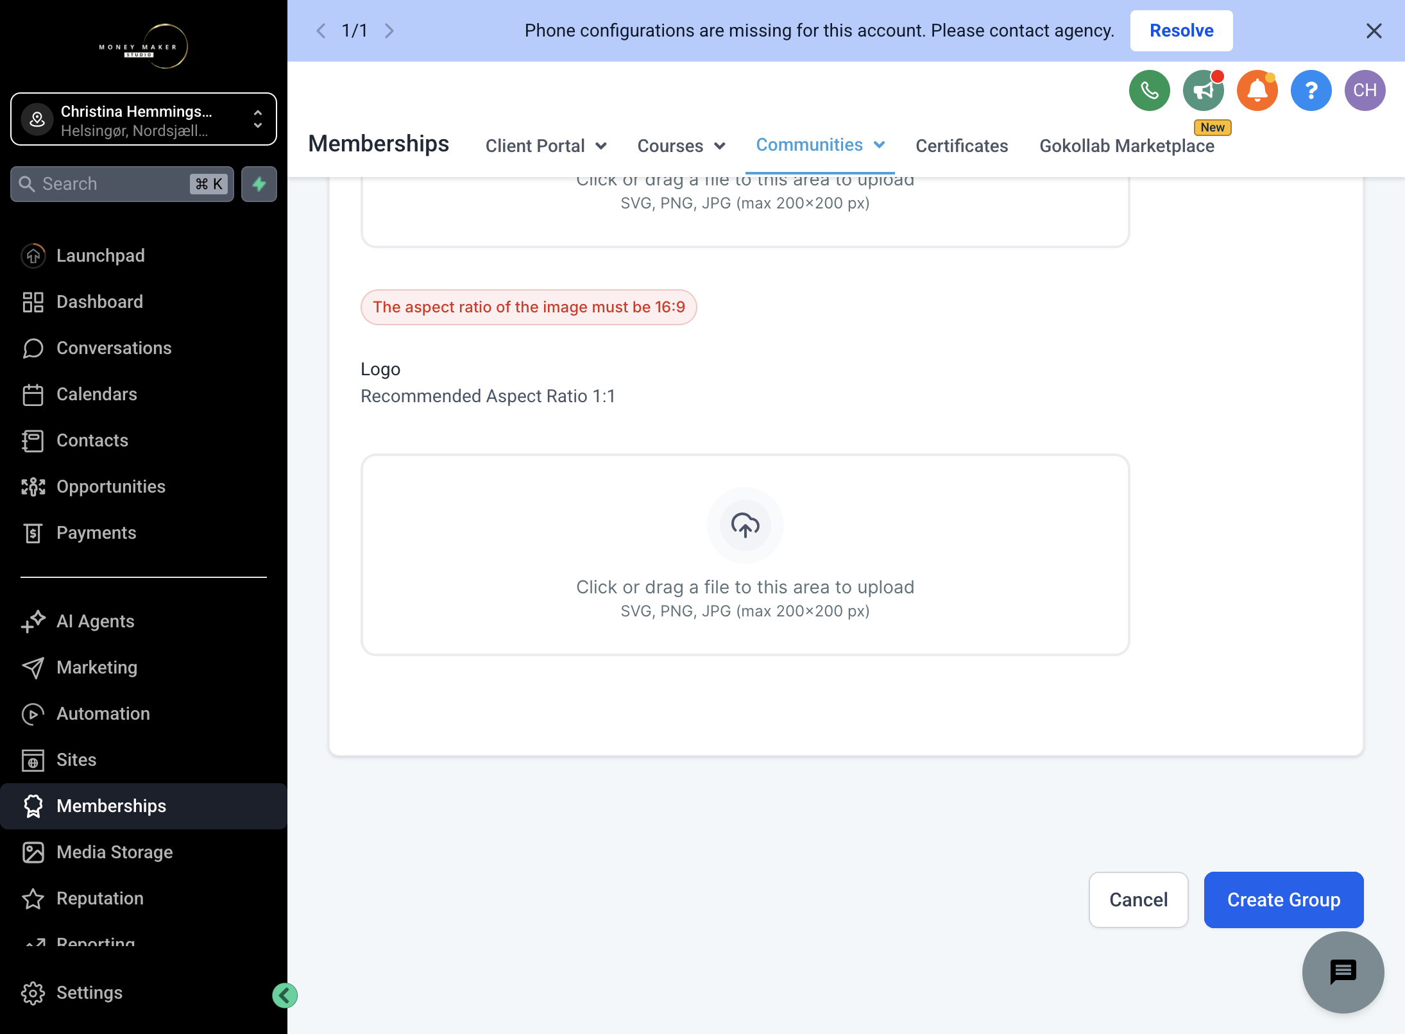The image size is (1405, 1034).
Task: Open the orange notifications bell
Action: click(1257, 90)
